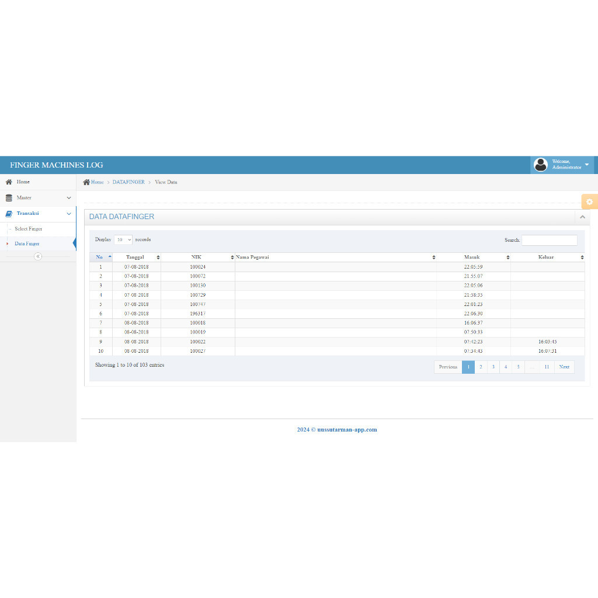Collapse the DATA DATAFINGER panel
Viewport: 598px width, 598px height.
[x=582, y=217]
